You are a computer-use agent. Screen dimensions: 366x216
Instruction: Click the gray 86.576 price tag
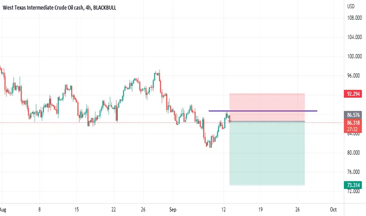pyautogui.click(x=353, y=115)
